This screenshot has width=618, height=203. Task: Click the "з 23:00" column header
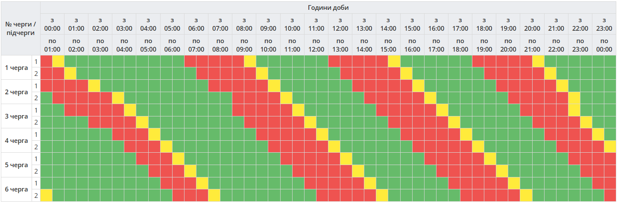coord(604,25)
